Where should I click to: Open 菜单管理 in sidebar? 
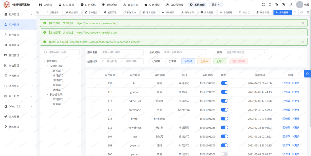[18, 45]
